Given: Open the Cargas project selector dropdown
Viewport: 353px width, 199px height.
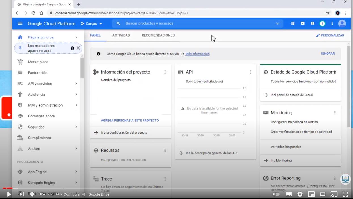Looking at the screenshot, I should (92, 24).
